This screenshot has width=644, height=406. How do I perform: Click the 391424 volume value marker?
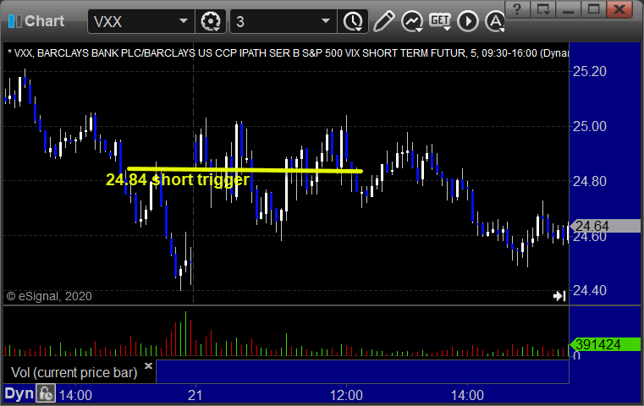(x=605, y=344)
